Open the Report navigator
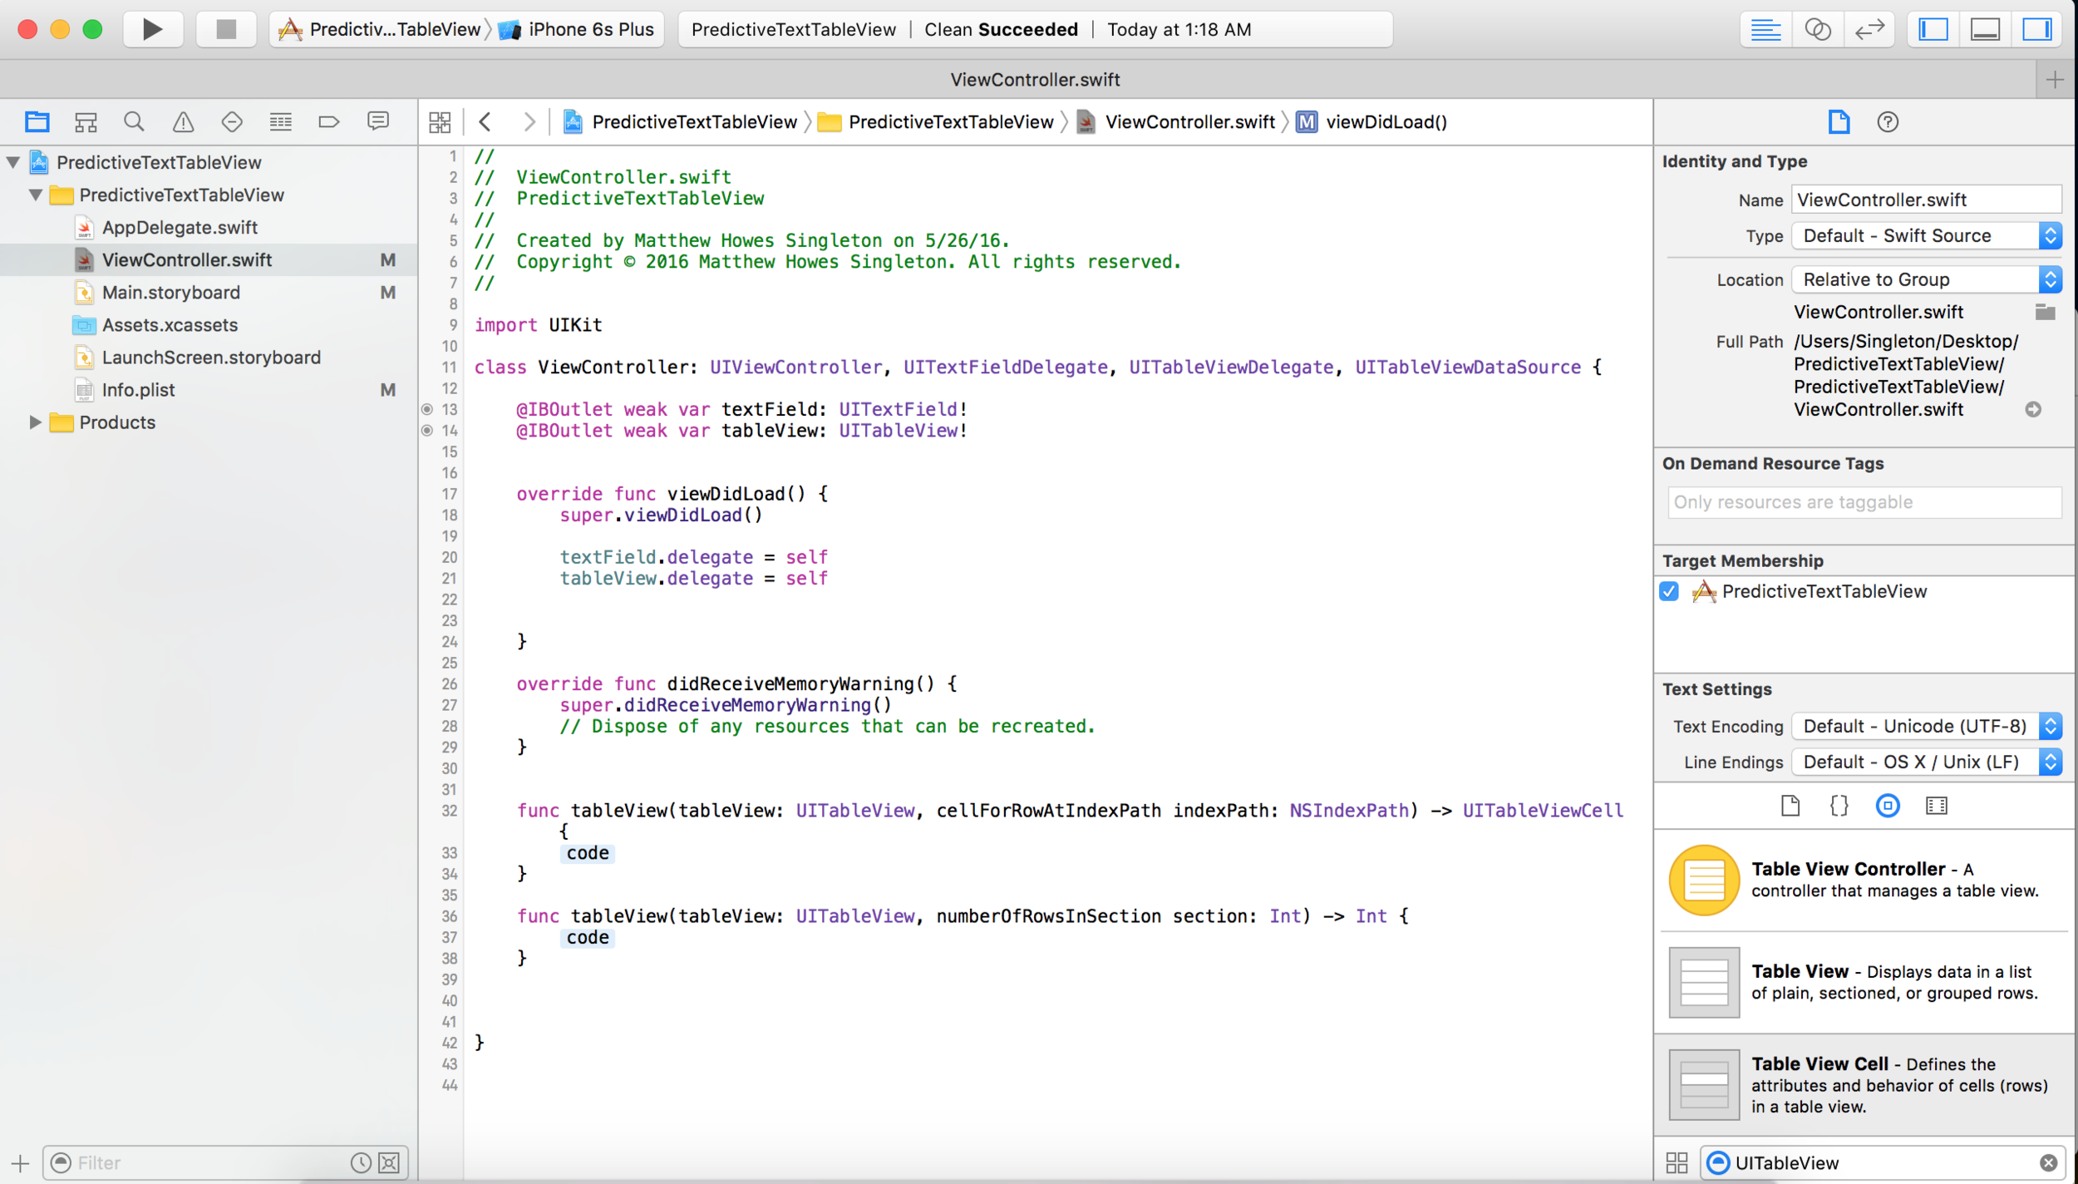This screenshot has width=2078, height=1184. click(x=378, y=122)
